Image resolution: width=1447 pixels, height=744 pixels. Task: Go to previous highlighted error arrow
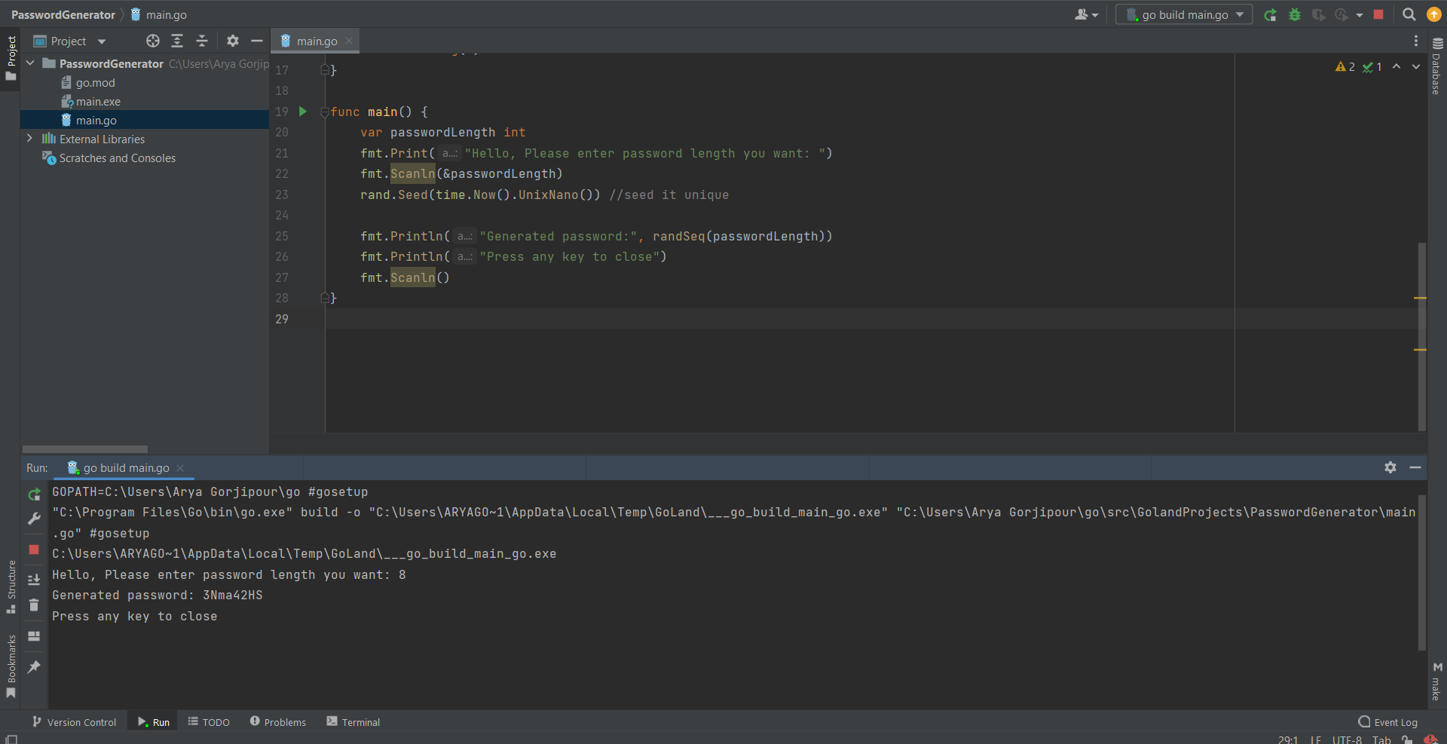[x=1397, y=66]
